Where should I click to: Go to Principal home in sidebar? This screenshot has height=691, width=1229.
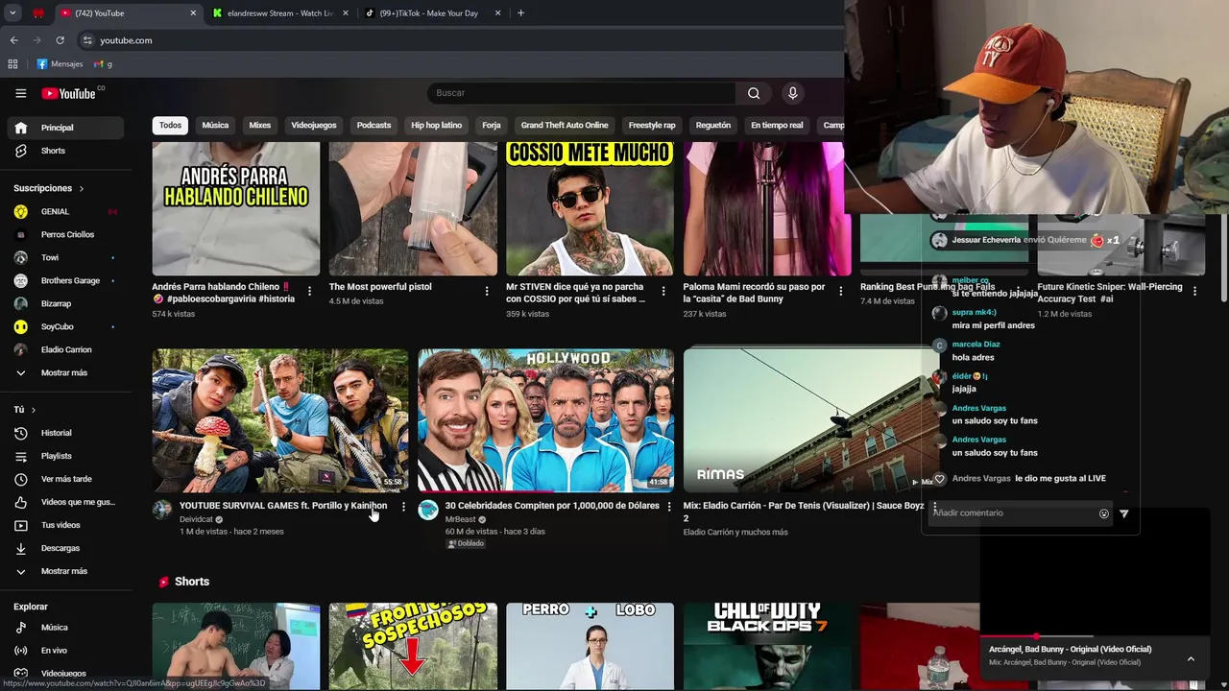(x=65, y=128)
